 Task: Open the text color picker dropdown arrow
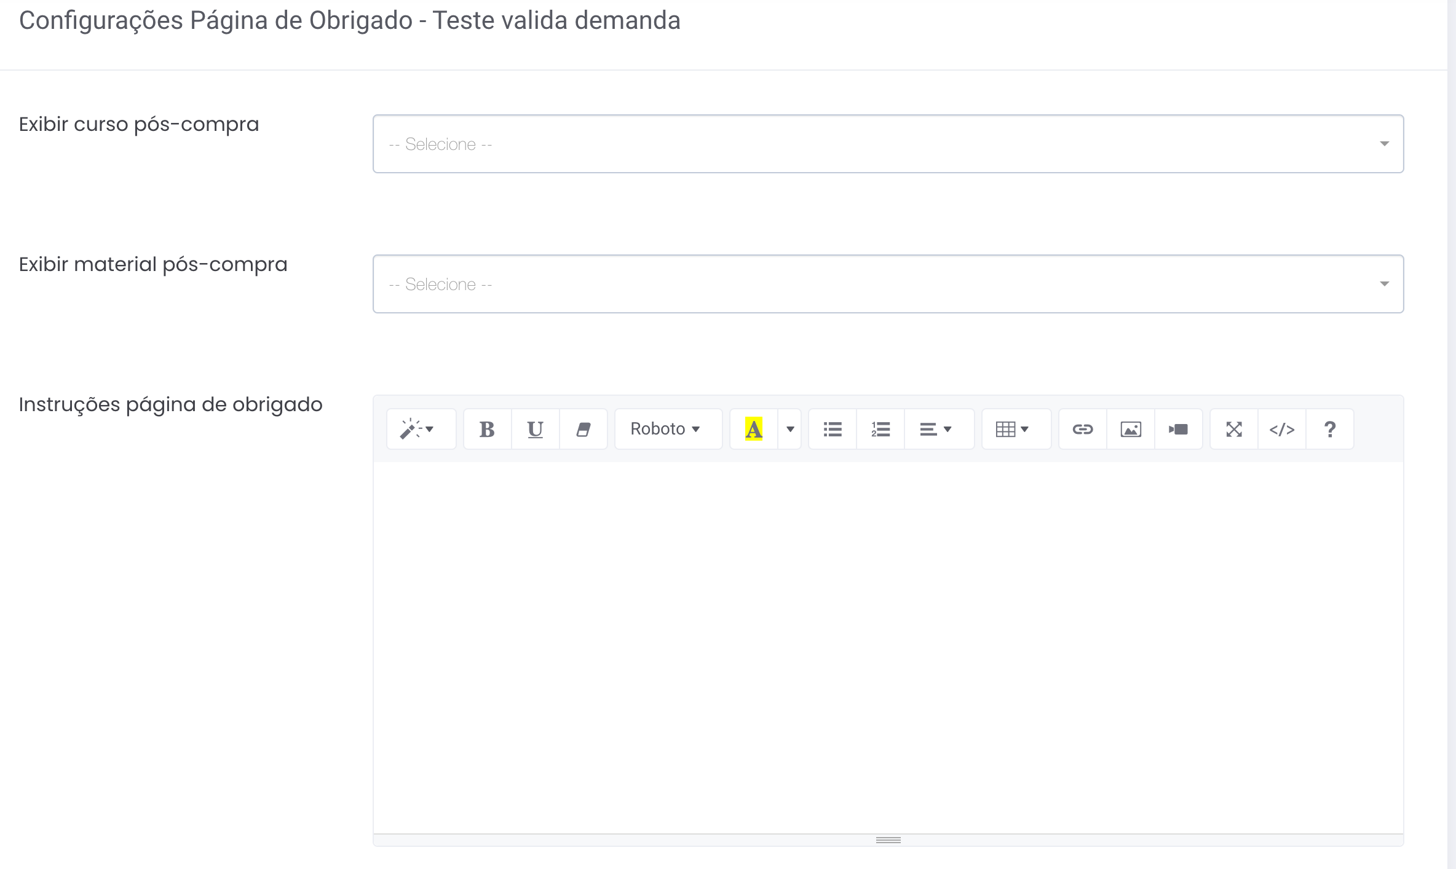click(790, 429)
